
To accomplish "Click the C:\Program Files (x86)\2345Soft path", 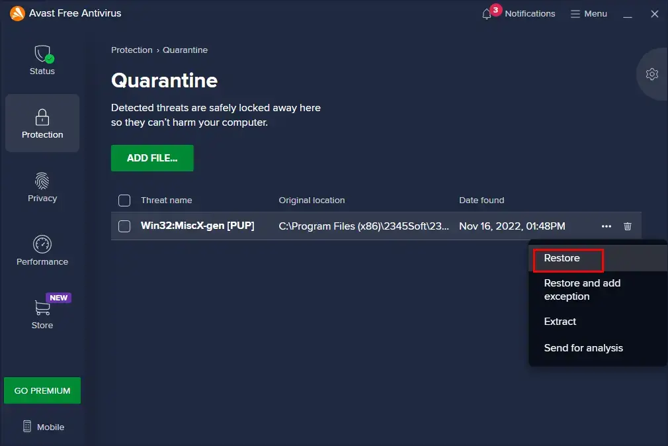I will tap(363, 226).
